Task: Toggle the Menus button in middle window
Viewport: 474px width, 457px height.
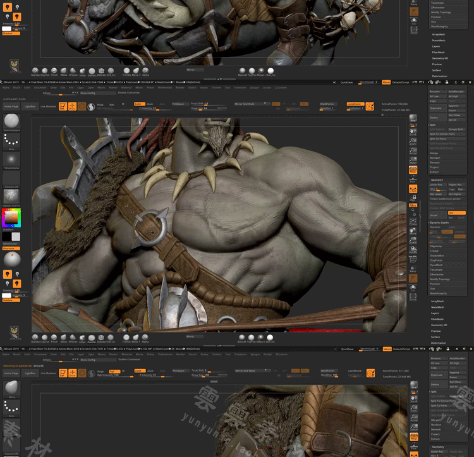Action: click(386, 82)
